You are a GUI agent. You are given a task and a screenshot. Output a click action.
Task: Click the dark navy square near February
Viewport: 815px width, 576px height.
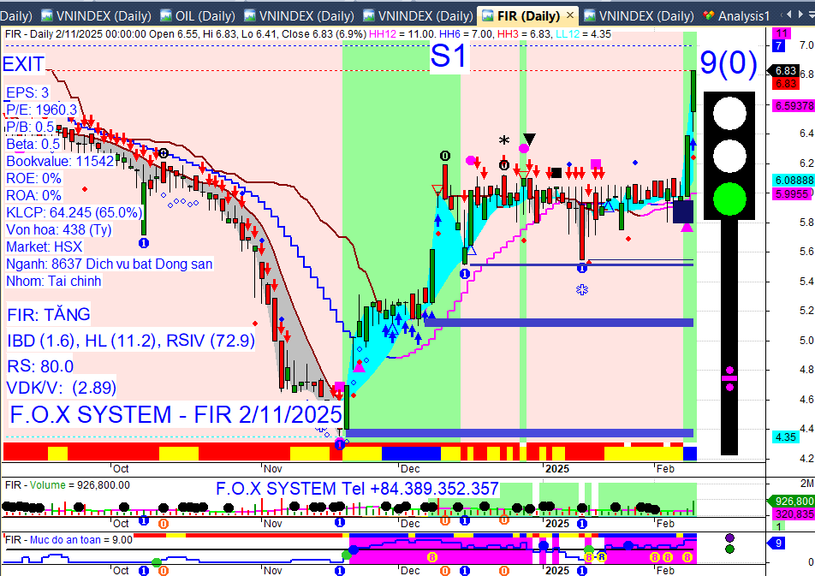[683, 212]
